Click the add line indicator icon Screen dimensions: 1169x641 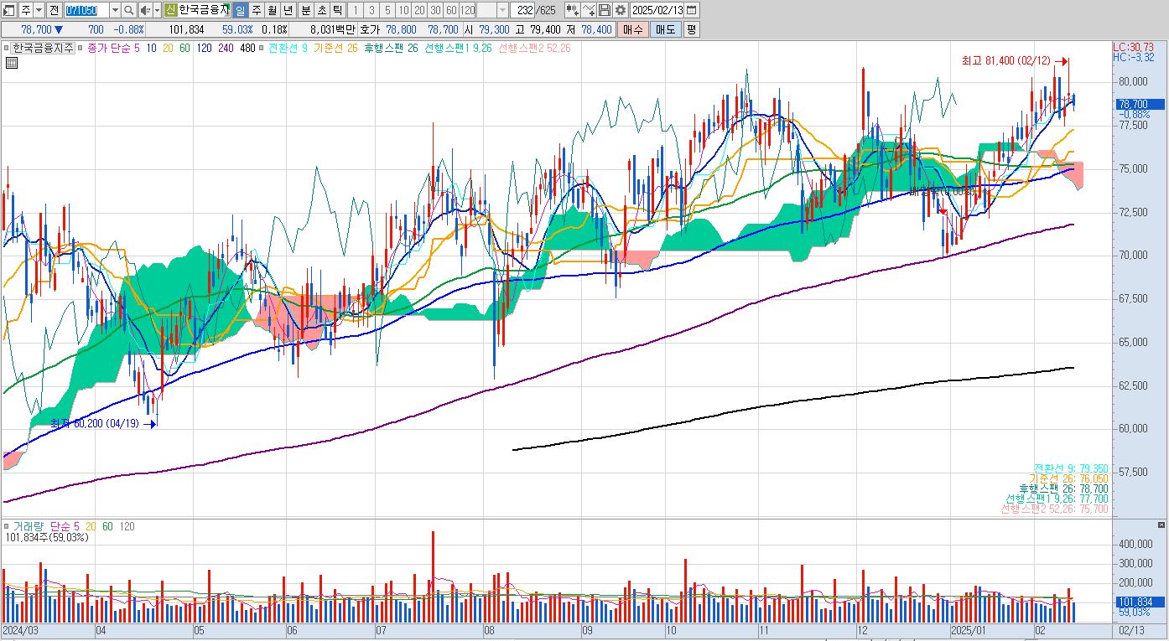588,10
